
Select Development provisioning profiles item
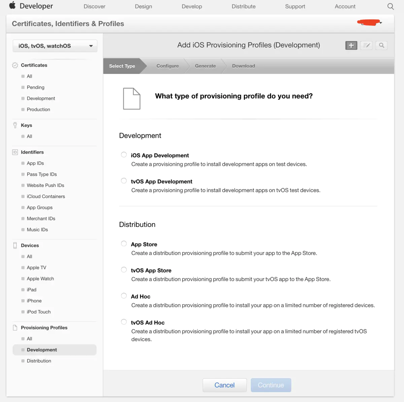click(x=55, y=350)
